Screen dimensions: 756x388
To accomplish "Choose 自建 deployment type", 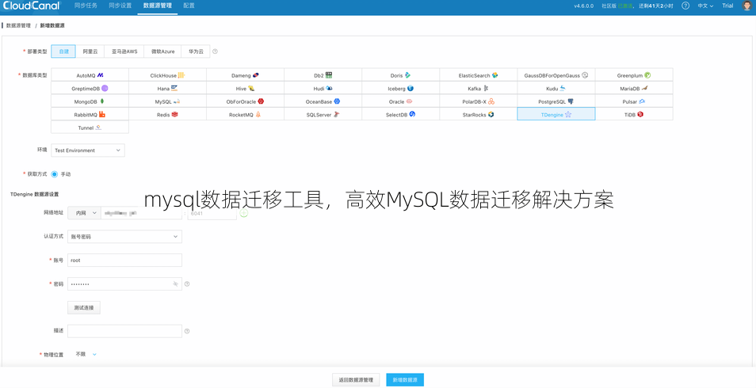I will 63,51.
